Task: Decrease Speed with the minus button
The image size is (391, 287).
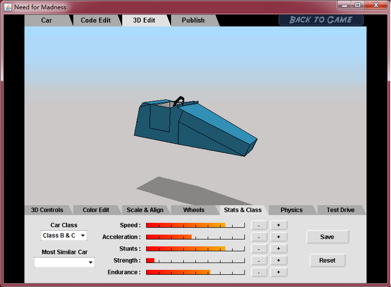Action: 259,225
